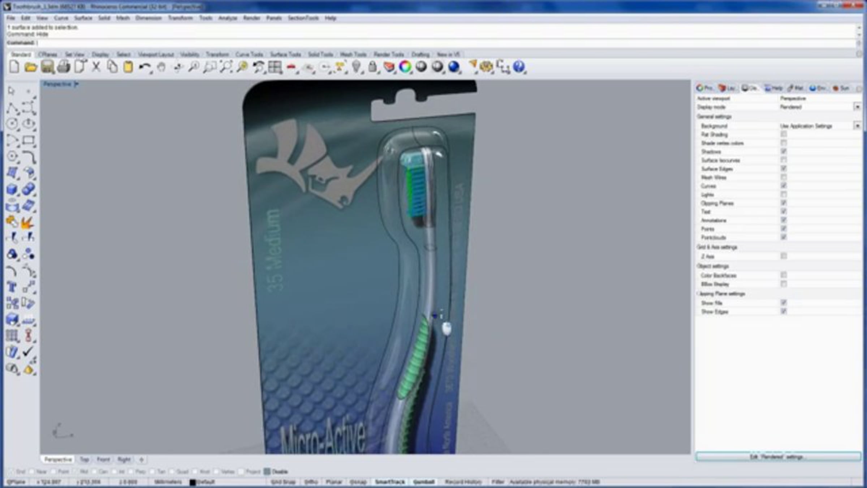Switch to the Surface Tools toolbar tab
The height and width of the screenshot is (488, 867).
tap(285, 55)
